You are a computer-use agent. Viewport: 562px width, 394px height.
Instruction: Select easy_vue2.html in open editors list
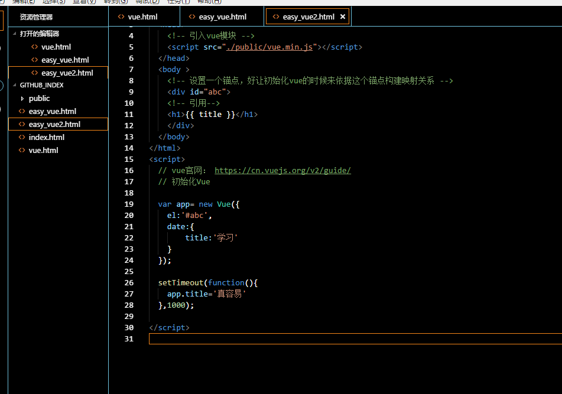(58, 73)
